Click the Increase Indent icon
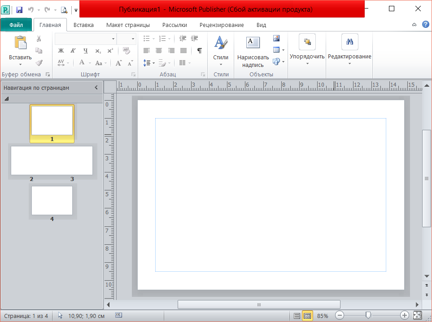 (x=195, y=39)
